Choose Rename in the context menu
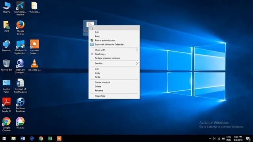 click(x=114, y=90)
